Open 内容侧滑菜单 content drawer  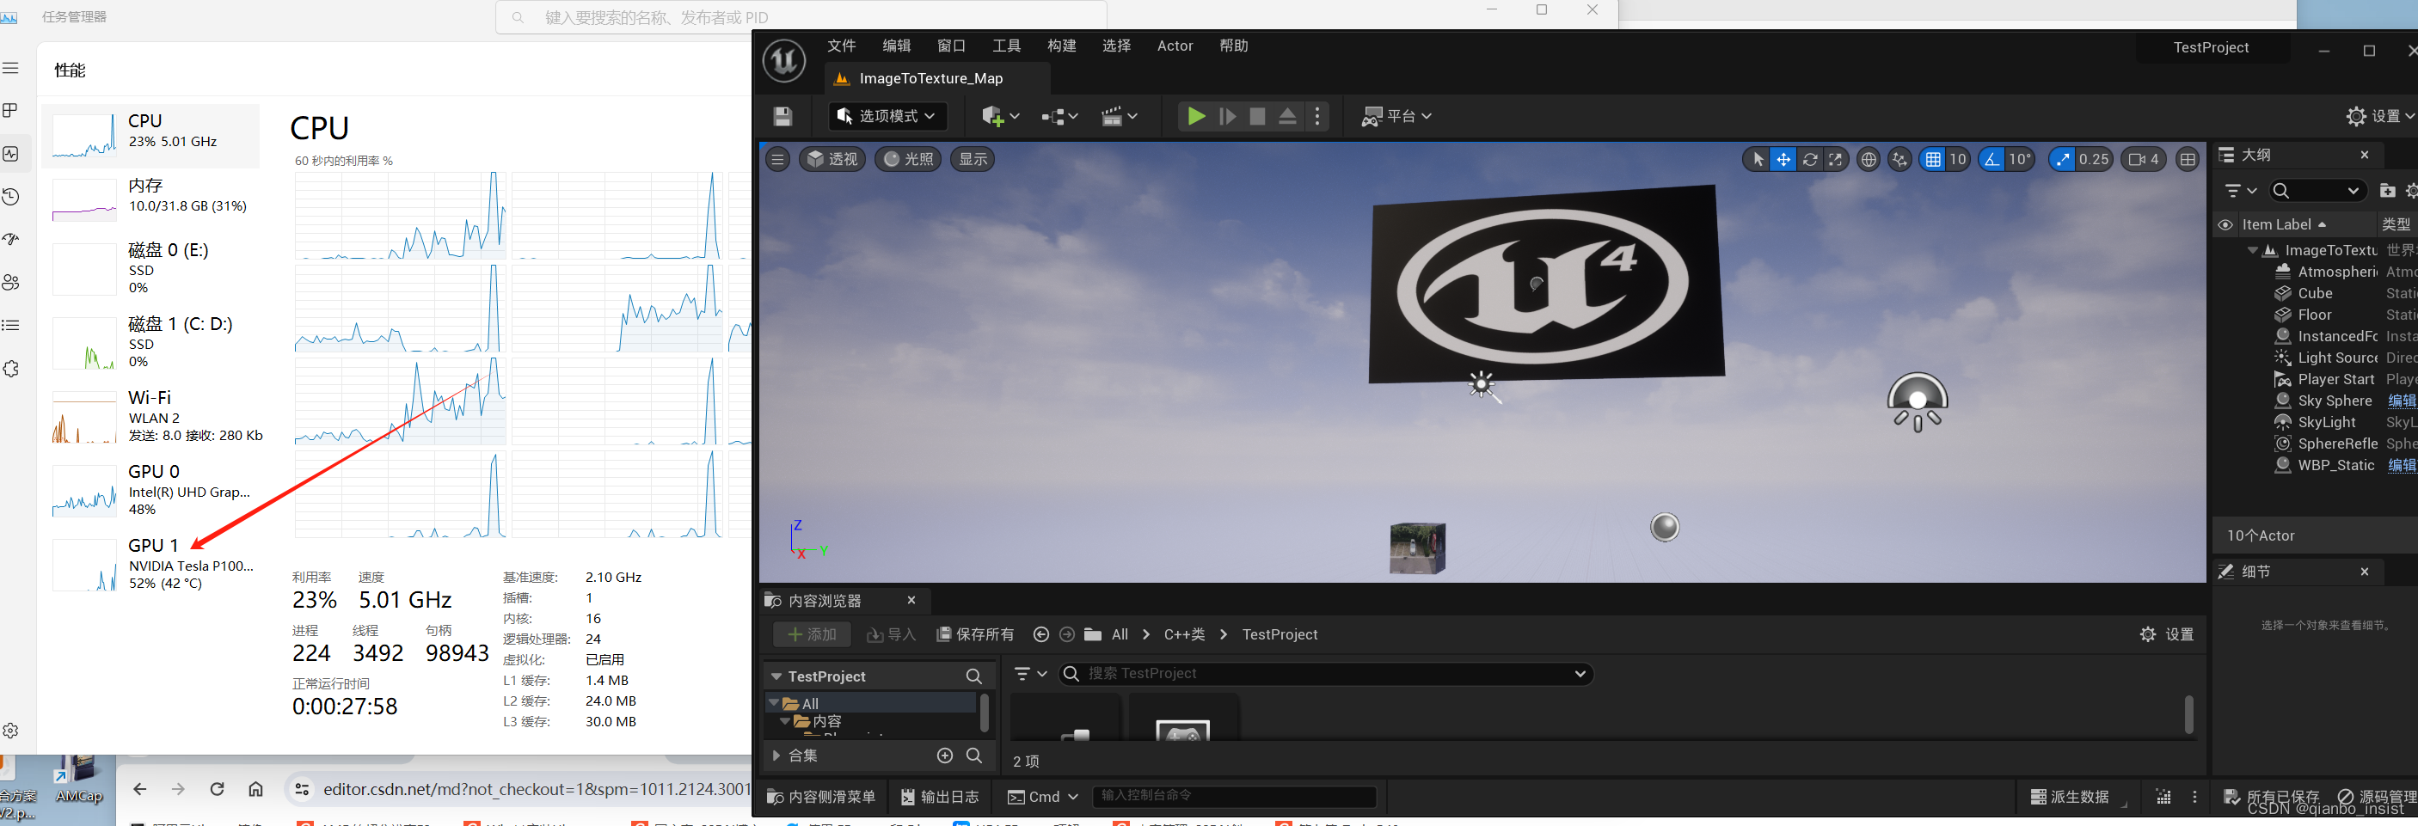(x=821, y=797)
